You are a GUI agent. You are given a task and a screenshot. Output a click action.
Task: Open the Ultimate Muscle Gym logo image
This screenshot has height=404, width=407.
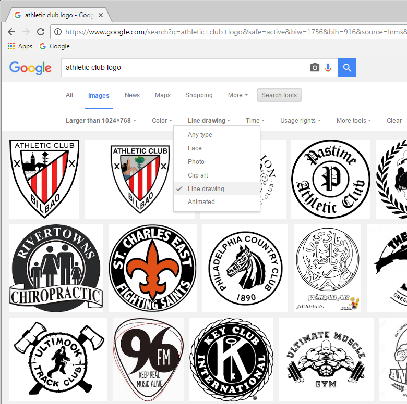[x=326, y=360]
